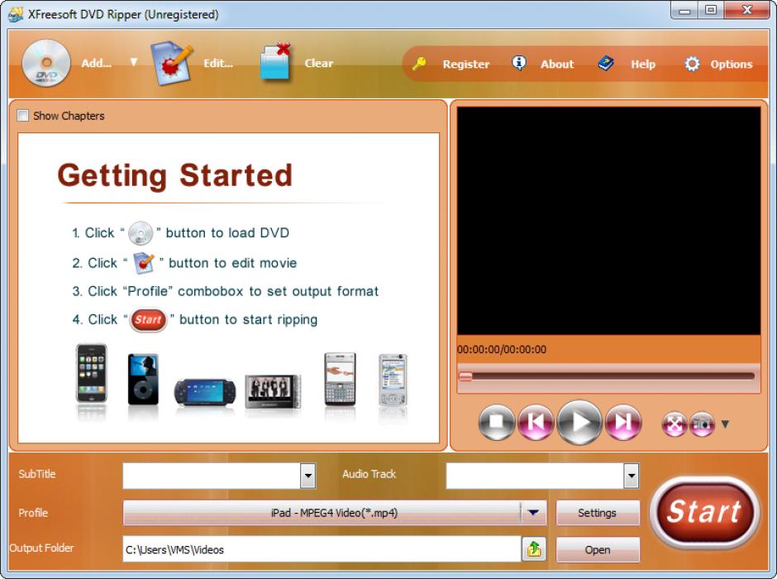Image resolution: width=777 pixels, height=579 pixels.
Task: Click the DVD disc Add icon
Action: 46,63
